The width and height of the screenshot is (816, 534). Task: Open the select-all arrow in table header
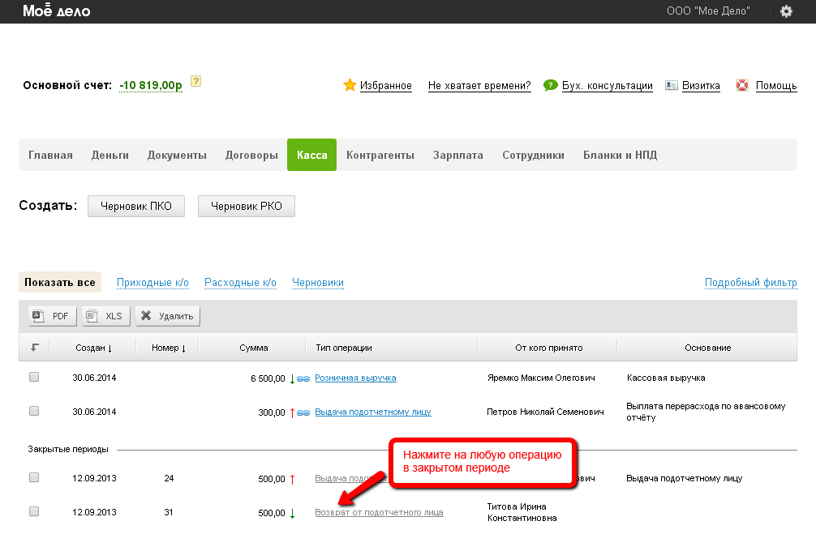pyautogui.click(x=34, y=348)
